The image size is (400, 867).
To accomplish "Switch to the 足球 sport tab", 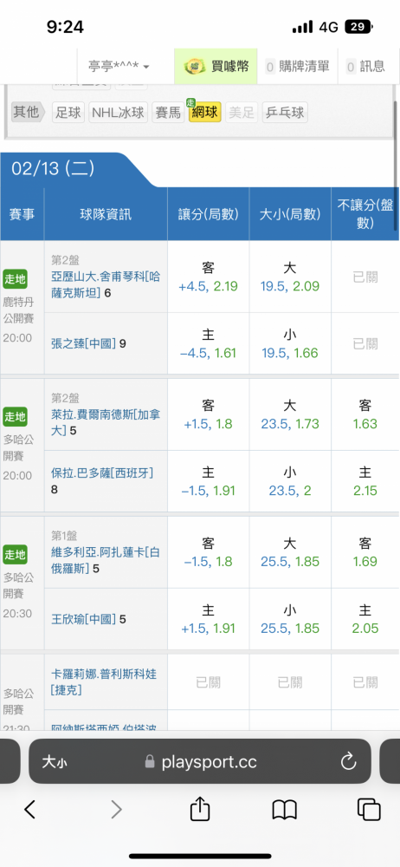I will (x=68, y=113).
